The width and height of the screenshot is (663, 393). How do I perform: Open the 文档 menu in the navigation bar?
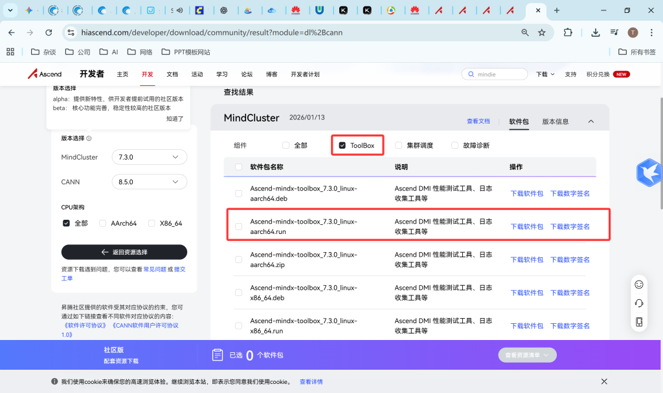[172, 74]
